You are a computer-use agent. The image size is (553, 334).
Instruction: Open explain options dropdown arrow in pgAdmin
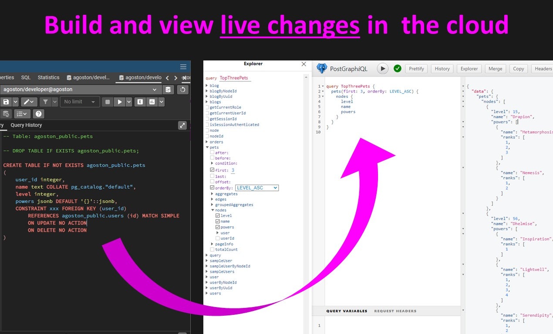pyautogui.click(x=162, y=102)
